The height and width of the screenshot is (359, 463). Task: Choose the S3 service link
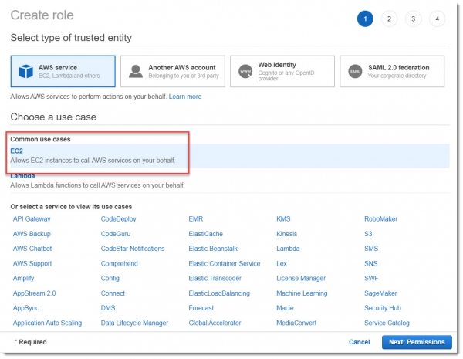point(368,234)
